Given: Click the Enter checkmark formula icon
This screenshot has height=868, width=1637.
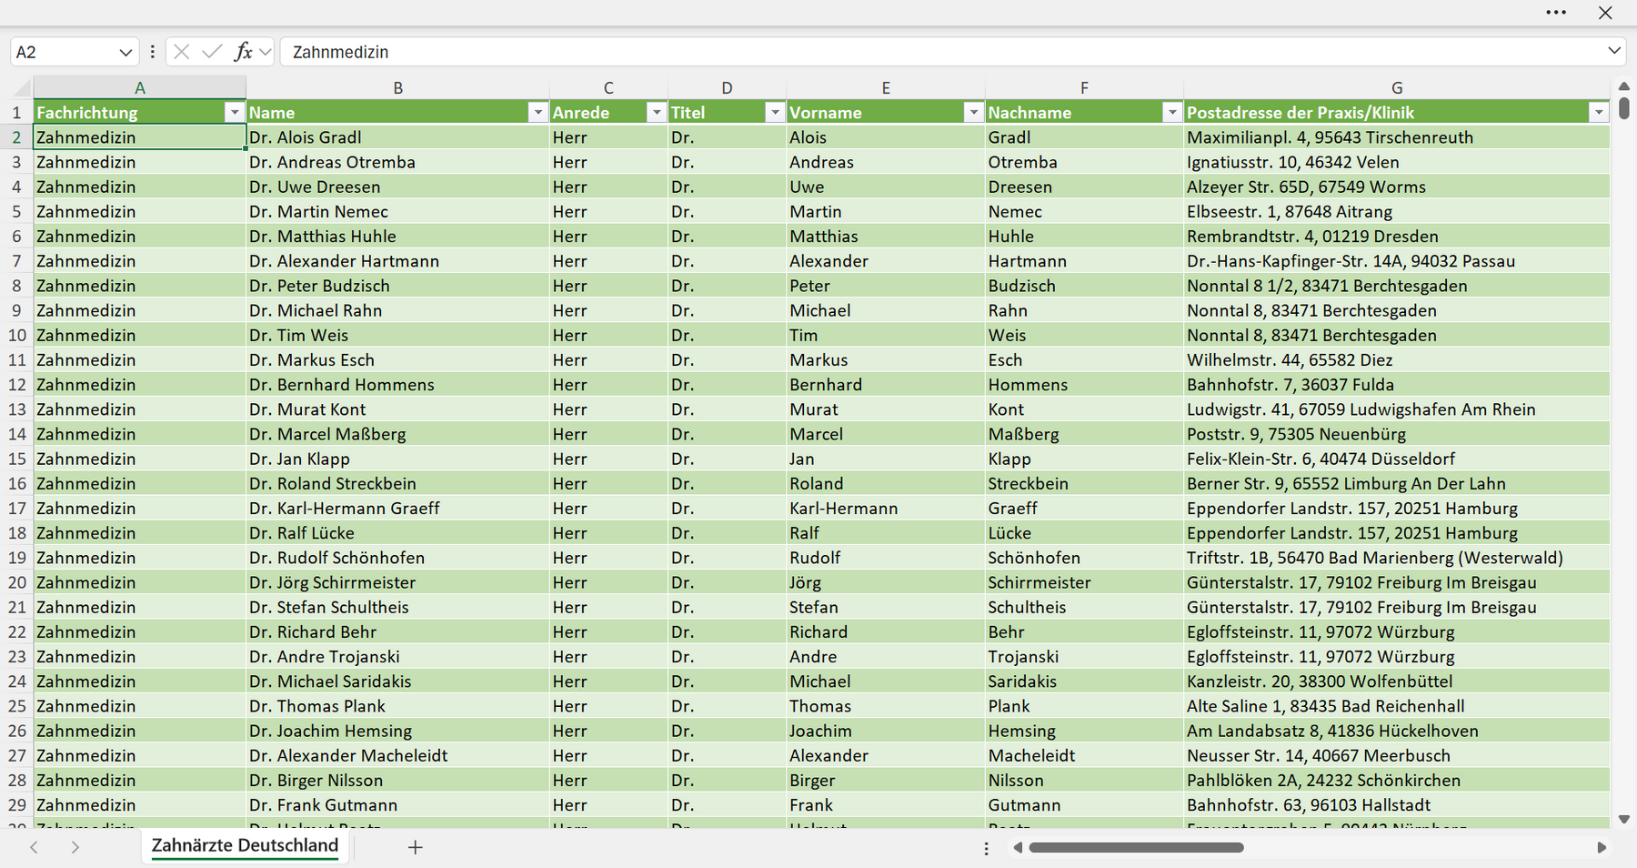Looking at the screenshot, I should tap(212, 52).
